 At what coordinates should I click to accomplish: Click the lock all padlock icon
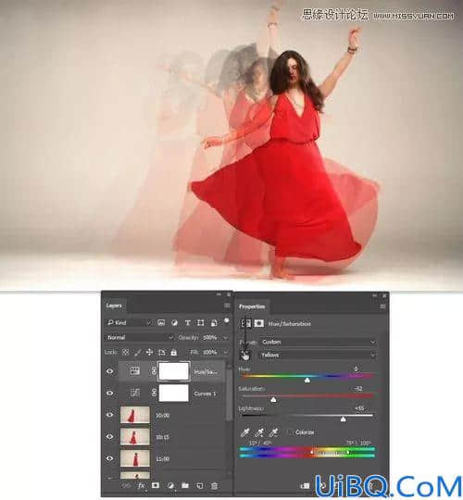[173, 352]
